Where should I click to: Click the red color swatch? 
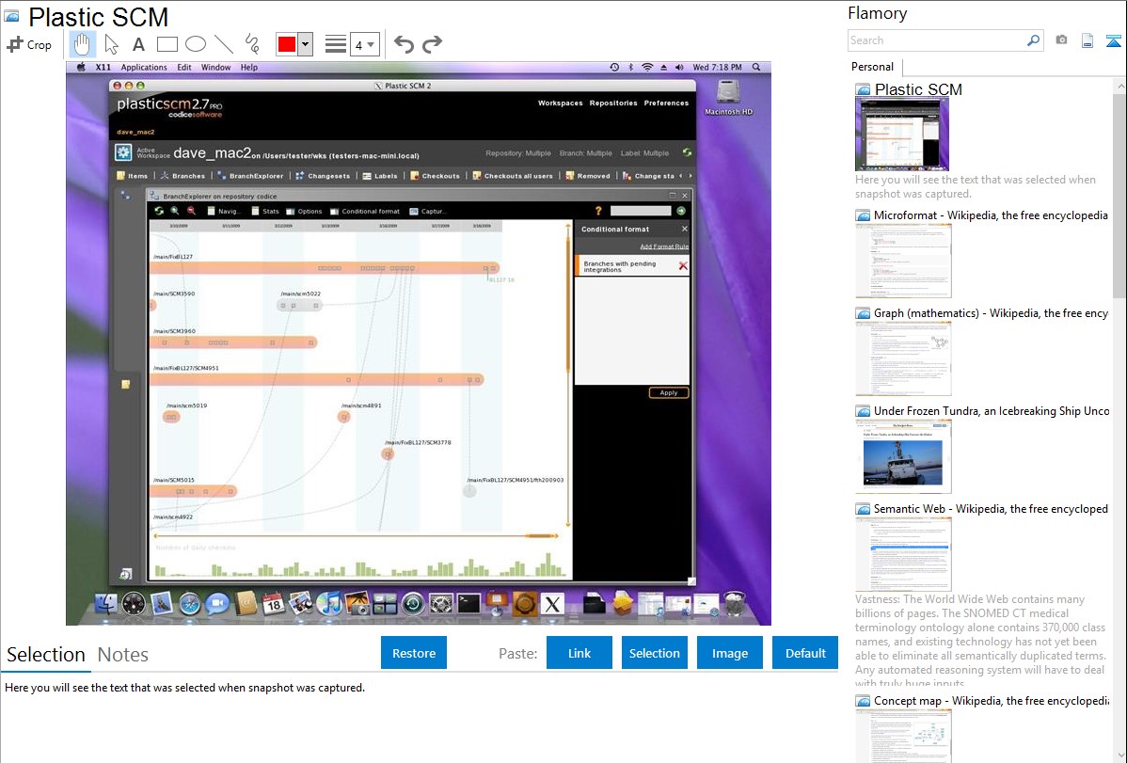287,44
